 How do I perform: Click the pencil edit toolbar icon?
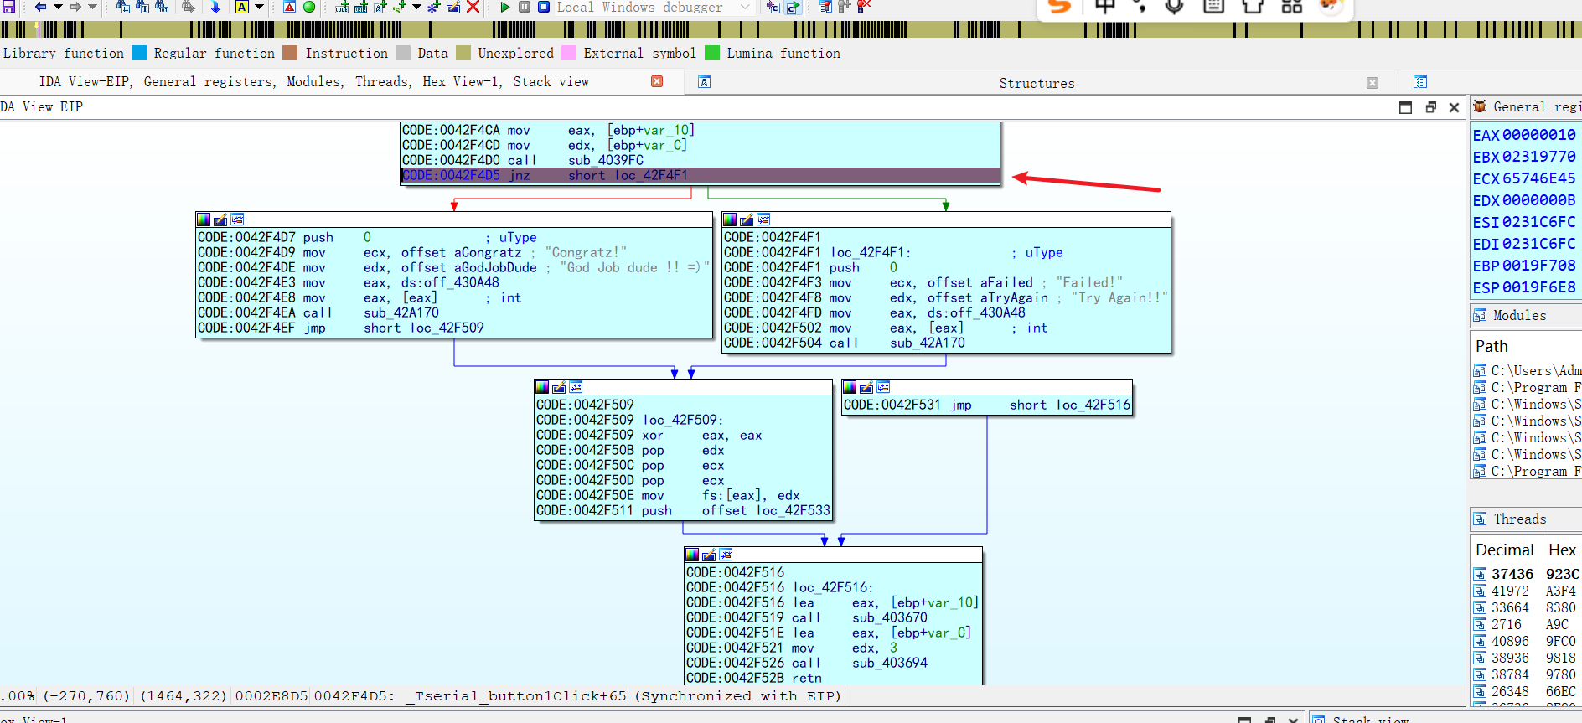point(453,7)
